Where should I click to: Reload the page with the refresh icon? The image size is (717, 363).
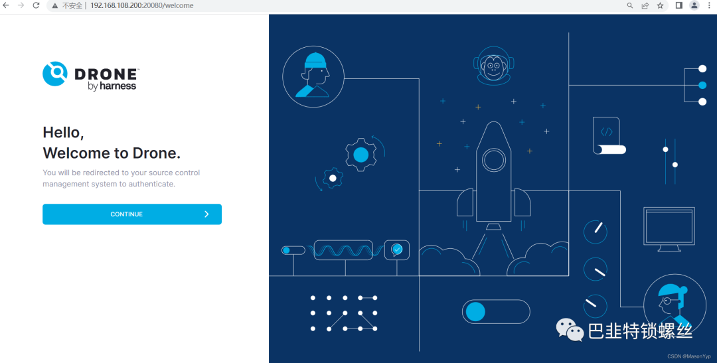[x=36, y=5]
